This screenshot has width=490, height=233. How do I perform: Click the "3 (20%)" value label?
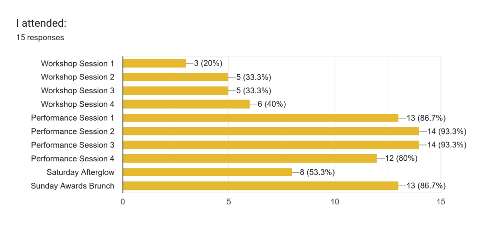pyautogui.click(x=208, y=63)
